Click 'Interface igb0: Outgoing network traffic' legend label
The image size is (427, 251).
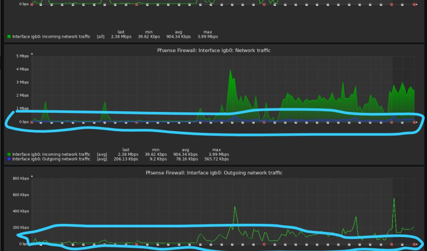(51, 159)
